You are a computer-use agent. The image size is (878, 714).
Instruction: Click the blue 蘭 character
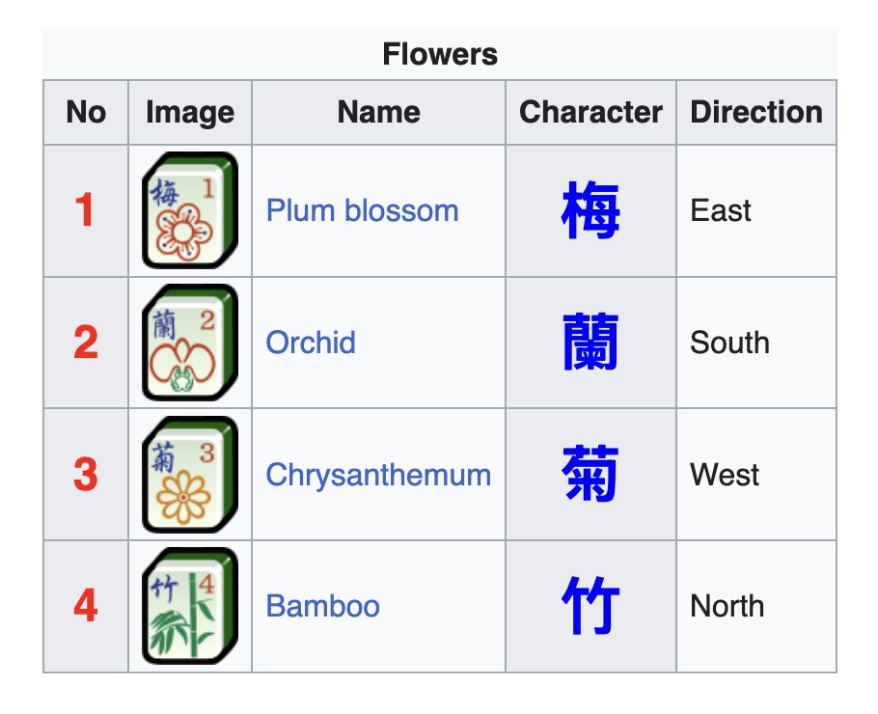pyautogui.click(x=590, y=343)
